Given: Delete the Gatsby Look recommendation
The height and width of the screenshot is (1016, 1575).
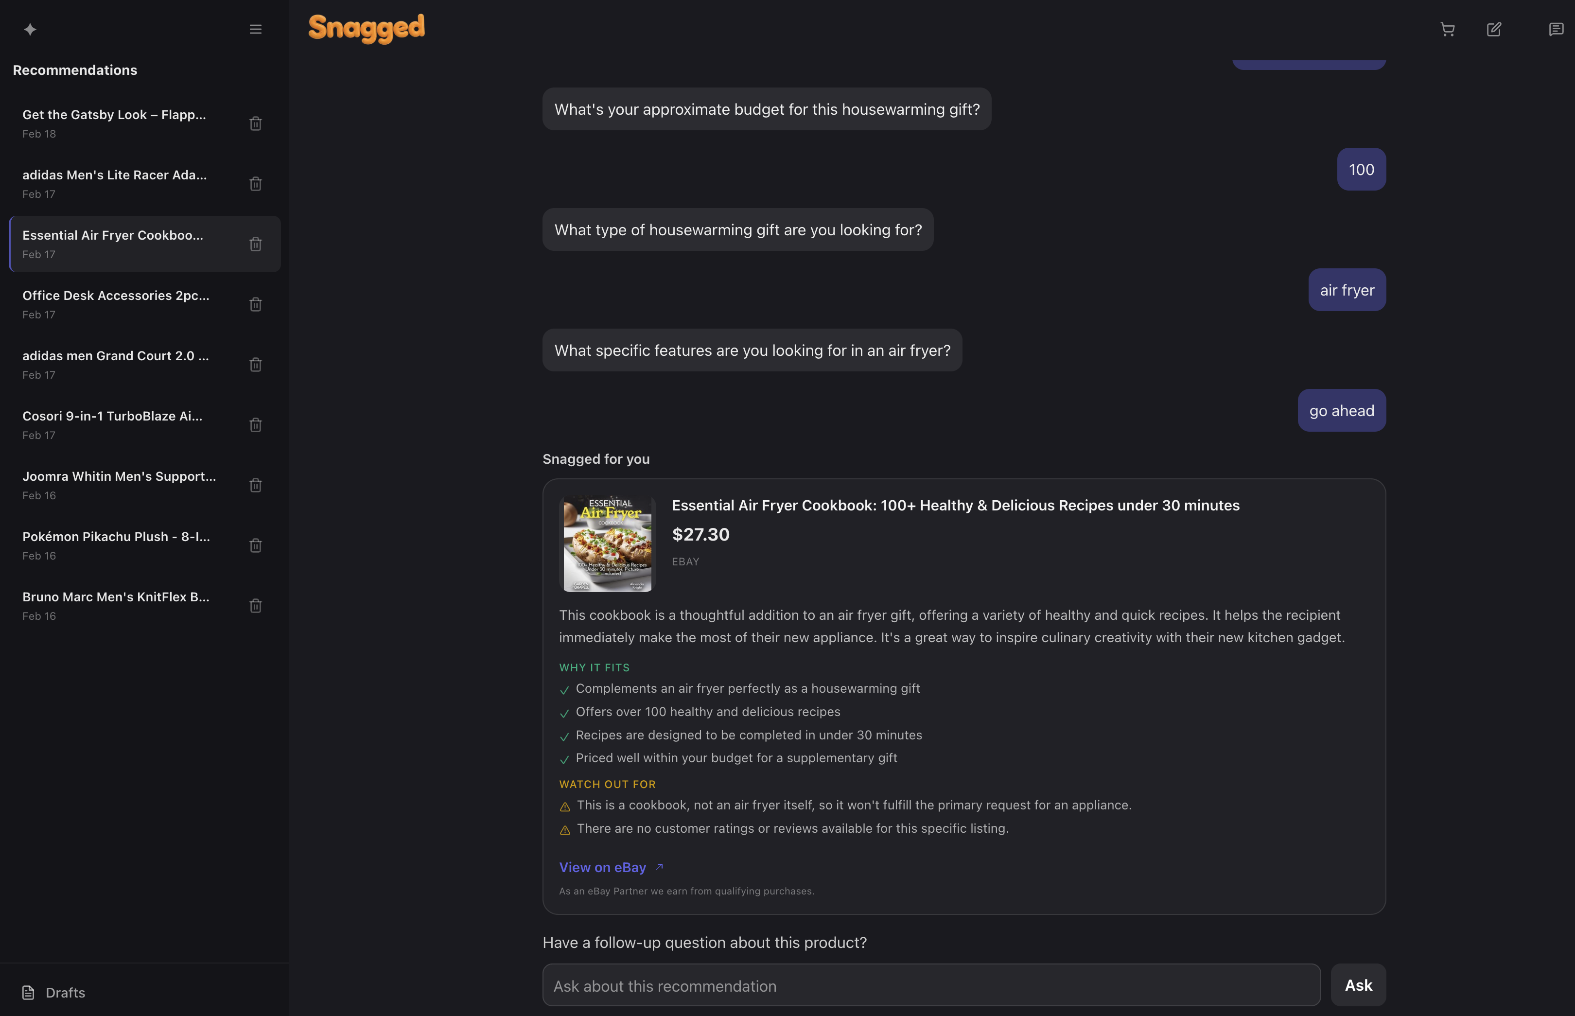Looking at the screenshot, I should pos(255,123).
